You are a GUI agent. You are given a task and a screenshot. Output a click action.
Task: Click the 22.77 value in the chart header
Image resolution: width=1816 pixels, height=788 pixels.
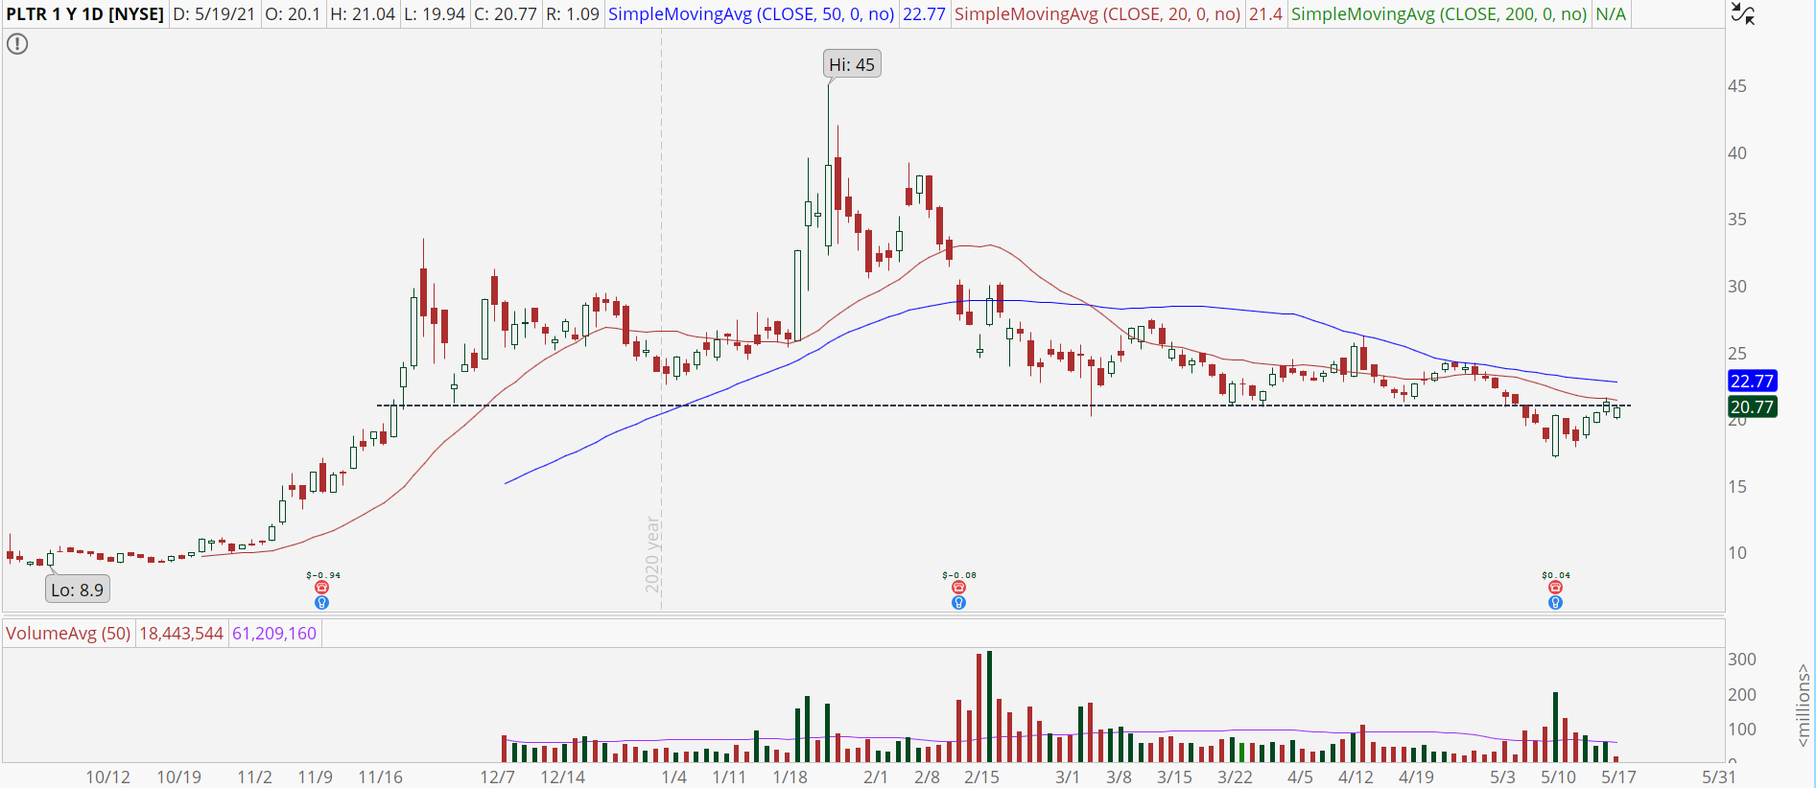point(924,14)
